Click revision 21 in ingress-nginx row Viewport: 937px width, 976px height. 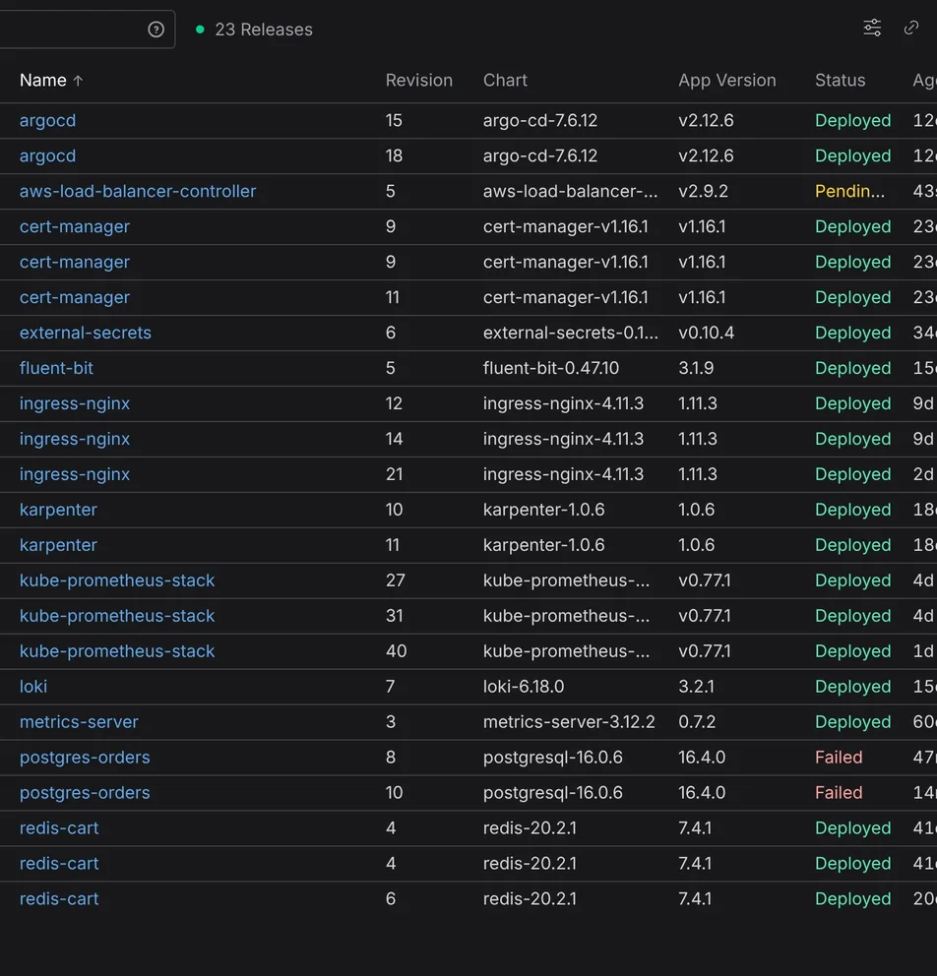(x=394, y=474)
